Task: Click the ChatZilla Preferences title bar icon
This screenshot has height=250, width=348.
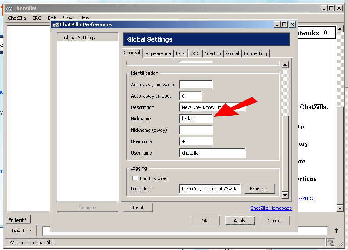Action: point(55,25)
